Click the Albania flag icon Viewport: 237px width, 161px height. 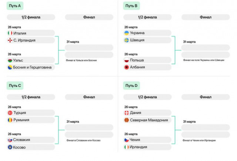(x=127, y=67)
